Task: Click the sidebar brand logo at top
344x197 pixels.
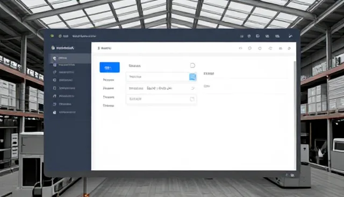Action: pos(63,48)
